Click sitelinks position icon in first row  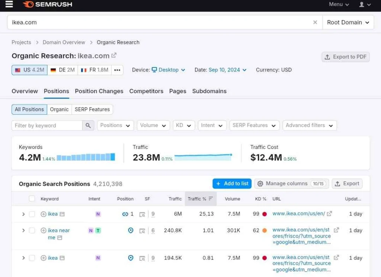[x=125, y=214]
